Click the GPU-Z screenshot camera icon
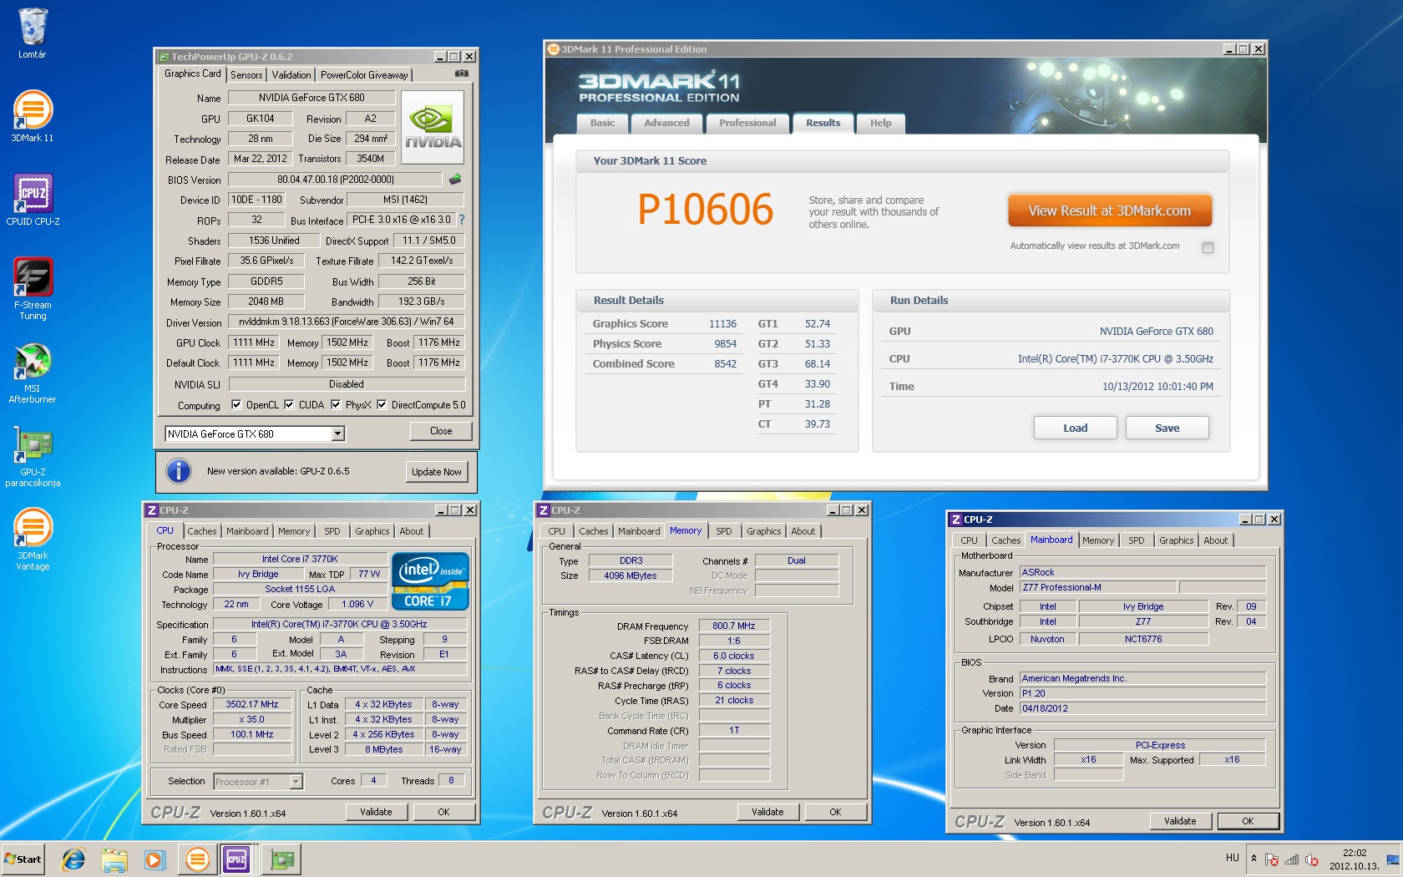Screen dimensions: 1403x877 461,74
